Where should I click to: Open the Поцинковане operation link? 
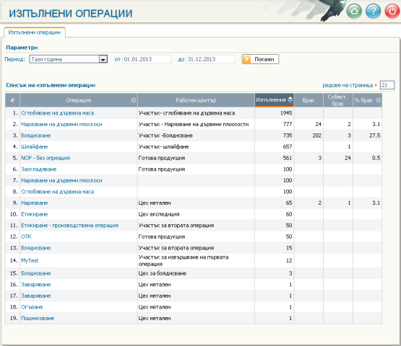(38, 318)
